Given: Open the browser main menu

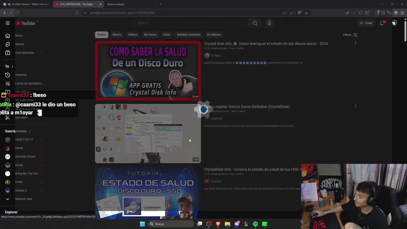Looking at the screenshot, I should [403, 13].
